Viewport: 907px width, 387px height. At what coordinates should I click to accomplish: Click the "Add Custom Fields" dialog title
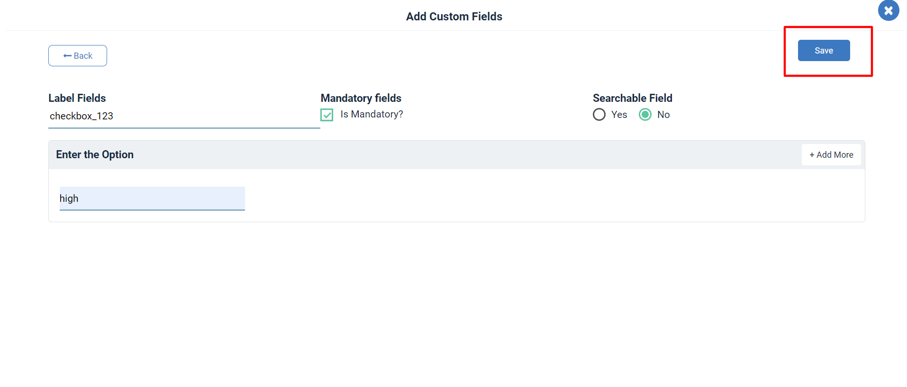454,17
